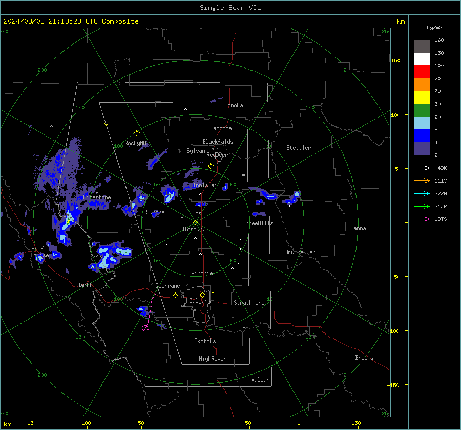Click the 2024/08/03 21:18:28 UTC Composite timestamp
Screen dimensions: 461x430
click(x=71, y=21)
